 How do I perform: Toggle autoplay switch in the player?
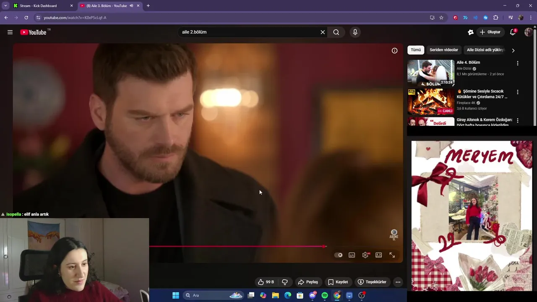[339, 255]
